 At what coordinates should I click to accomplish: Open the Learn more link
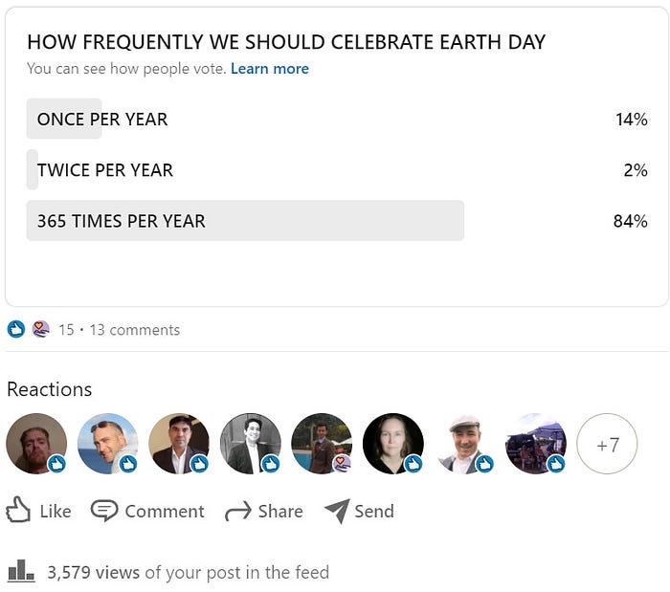(270, 69)
